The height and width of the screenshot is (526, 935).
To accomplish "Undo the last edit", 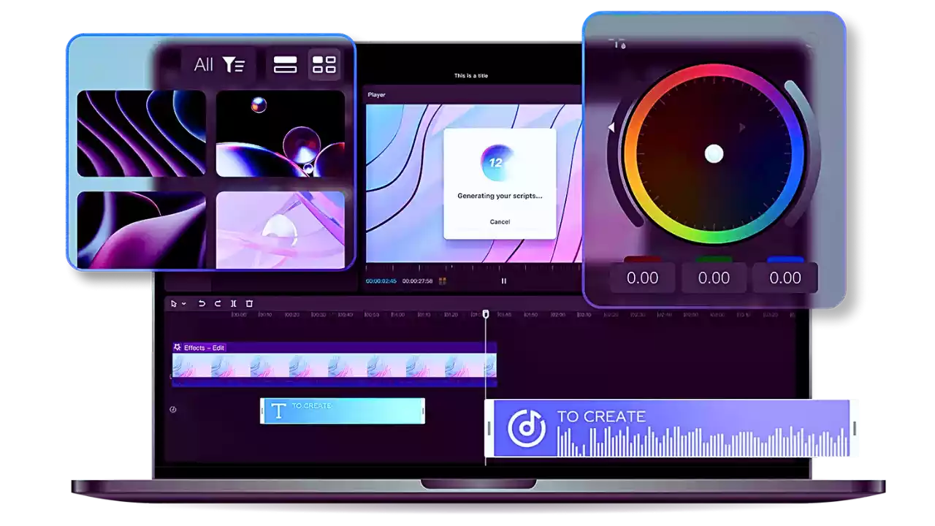I will click(202, 302).
